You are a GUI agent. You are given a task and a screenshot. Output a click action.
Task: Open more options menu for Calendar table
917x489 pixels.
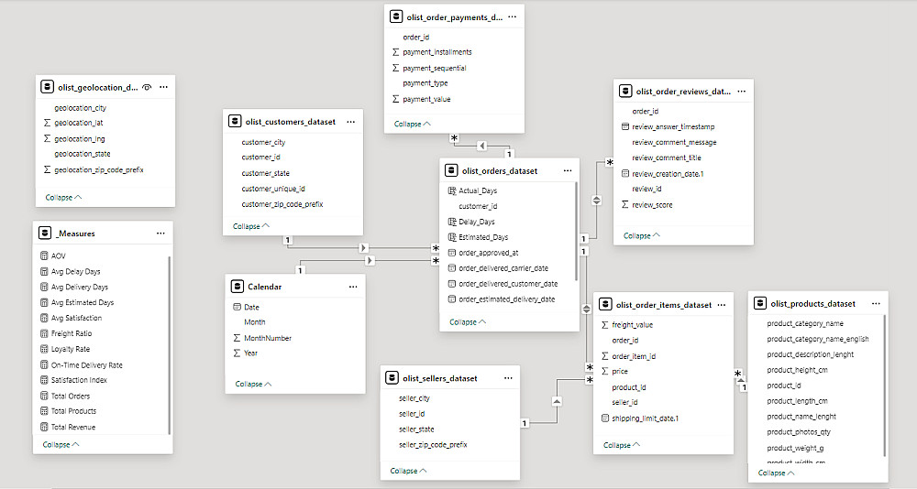pyautogui.click(x=353, y=287)
